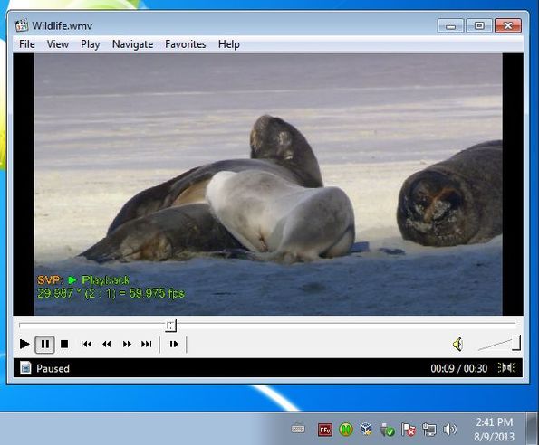
Task: Click the 00:09 / 00:30 time display
Action: (459, 368)
